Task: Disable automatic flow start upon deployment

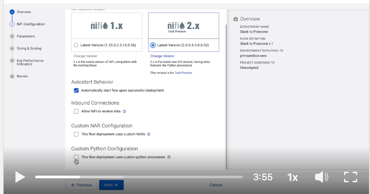Action: pyautogui.click(x=76, y=90)
